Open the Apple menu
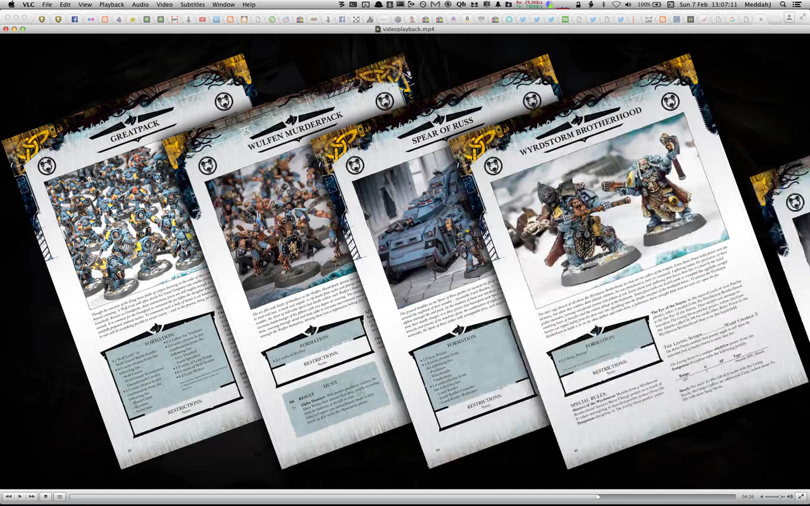Viewport: 810px width, 506px height. click(x=11, y=4)
